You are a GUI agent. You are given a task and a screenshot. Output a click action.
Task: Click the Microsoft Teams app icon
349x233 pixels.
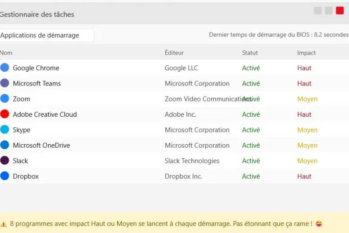click(5, 83)
